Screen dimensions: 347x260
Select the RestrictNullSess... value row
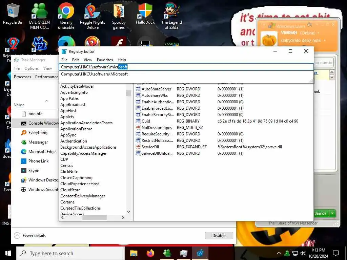click(190, 140)
